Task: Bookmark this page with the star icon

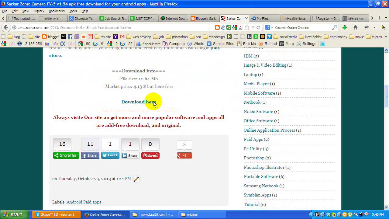Action: [x=247, y=27]
